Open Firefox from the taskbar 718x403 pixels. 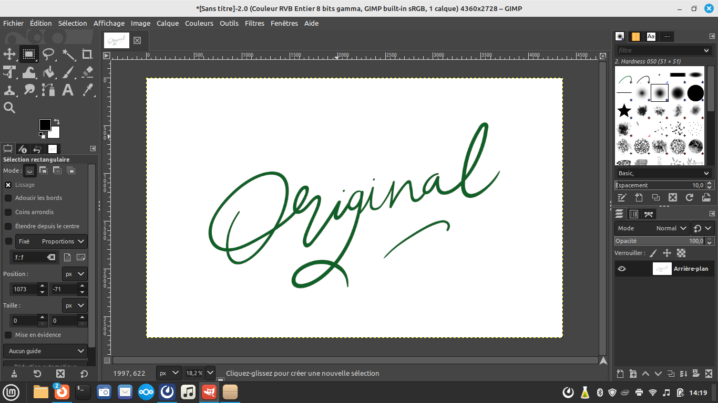click(61, 392)
